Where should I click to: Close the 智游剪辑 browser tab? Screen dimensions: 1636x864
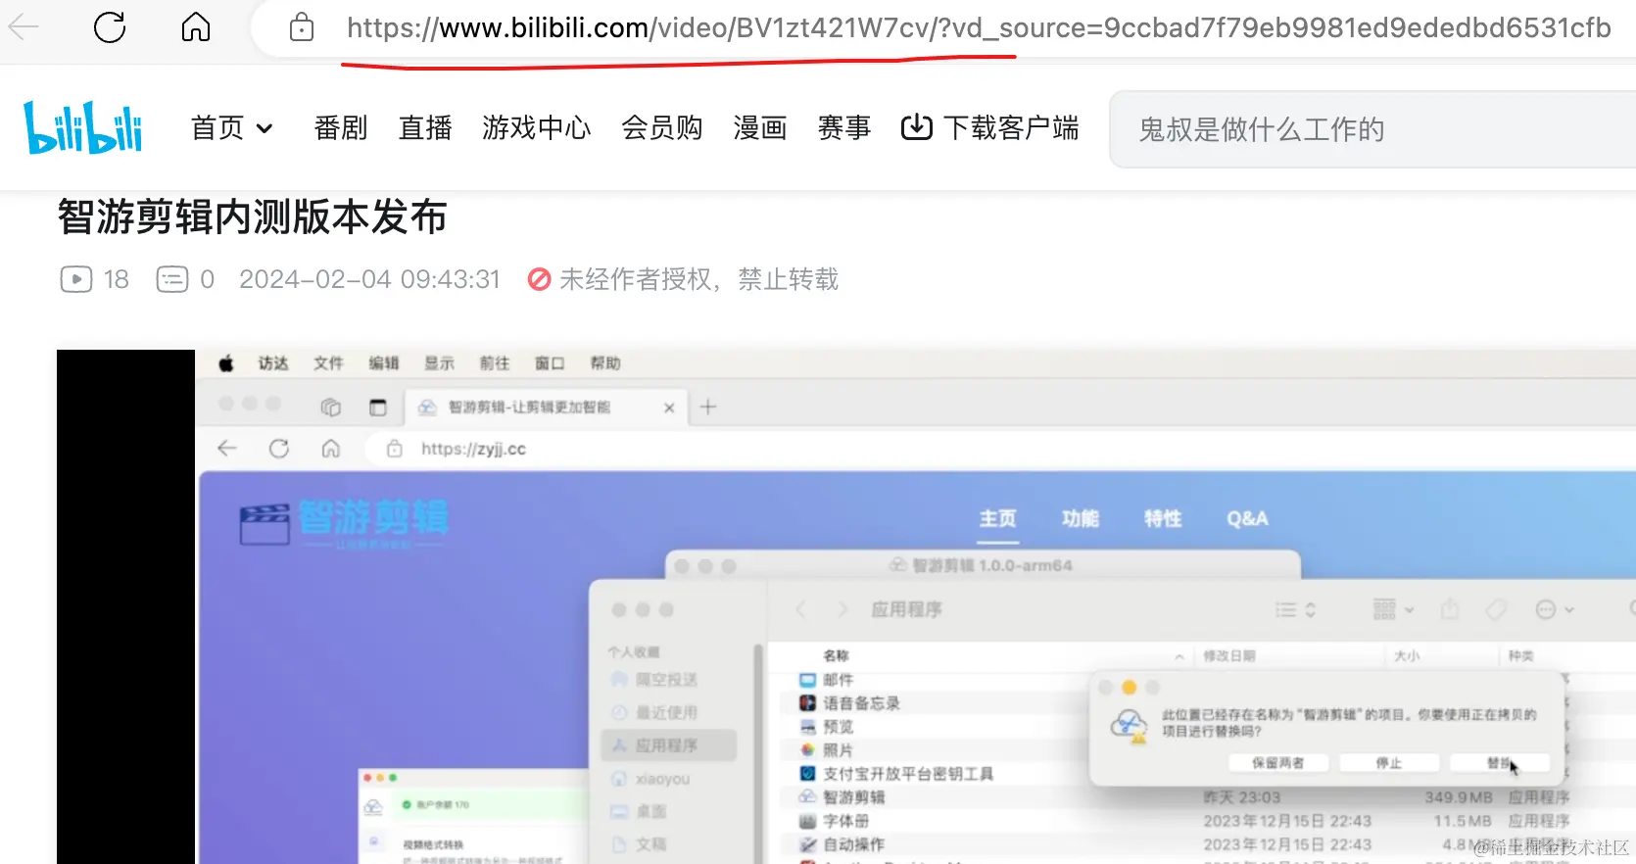[x=669, y=408]
